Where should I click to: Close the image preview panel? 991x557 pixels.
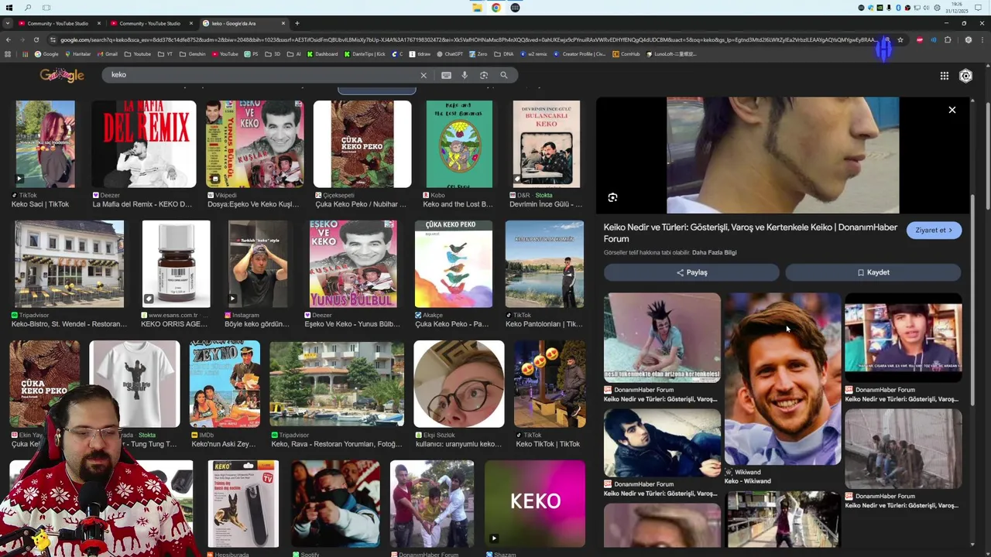(952, 110)
